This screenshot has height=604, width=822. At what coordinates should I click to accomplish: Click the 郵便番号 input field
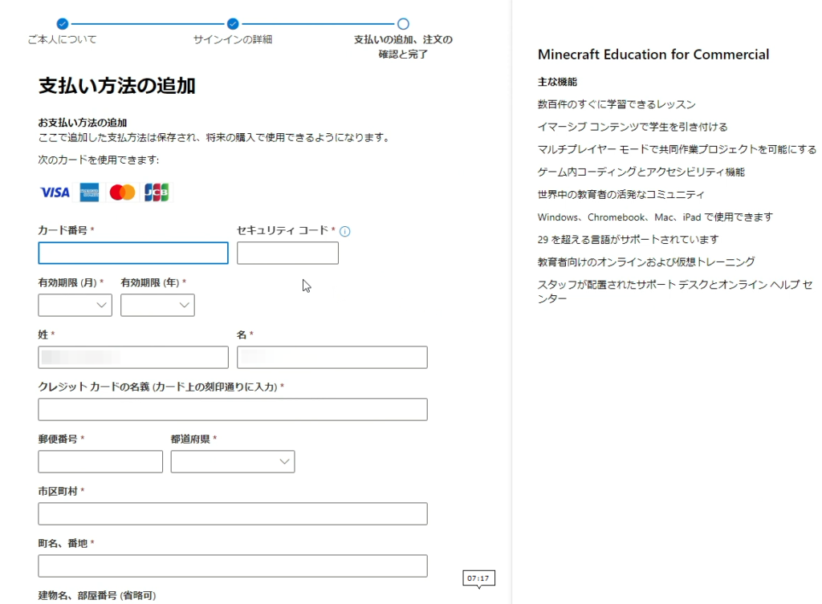pyautogui.click(x=100, y=462)
